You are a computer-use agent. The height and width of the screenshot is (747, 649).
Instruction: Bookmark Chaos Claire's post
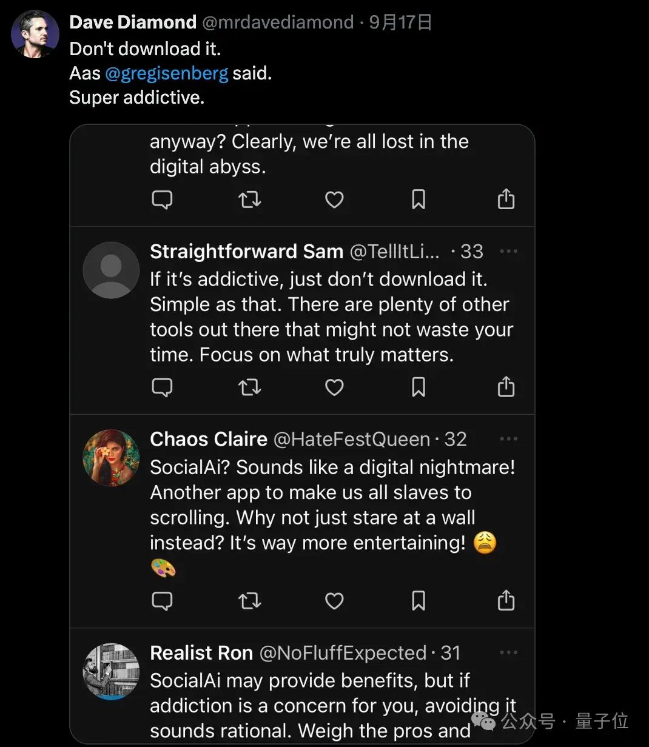(x=419, y=600)
